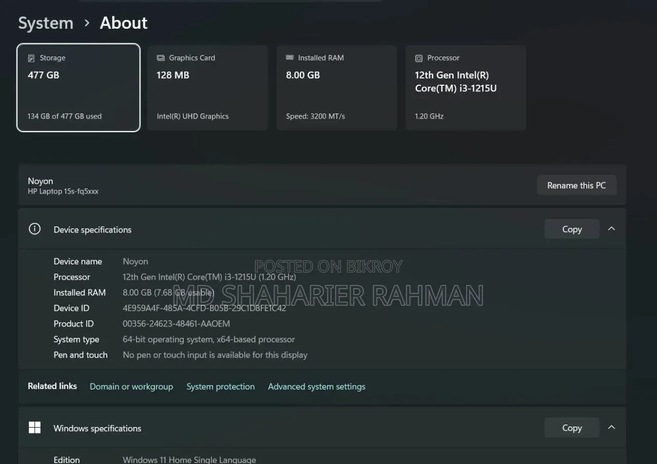Viewport: 657px width, 464px height.
Task: Click the Speed: 3200 MT/s text
Action: (315, 116)
